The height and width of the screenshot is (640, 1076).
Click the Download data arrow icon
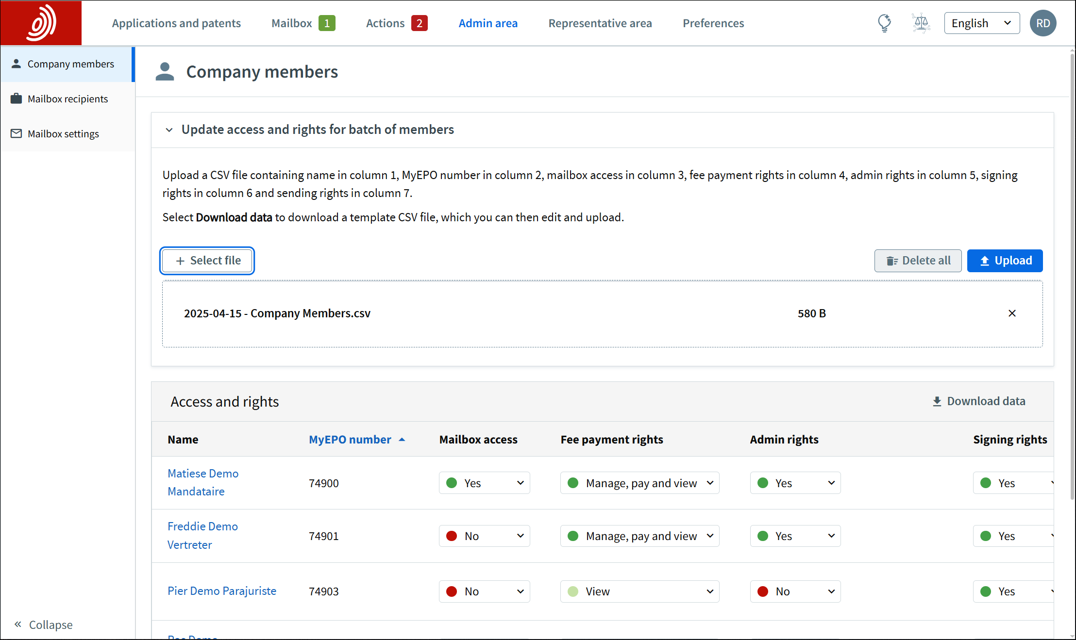937,401
